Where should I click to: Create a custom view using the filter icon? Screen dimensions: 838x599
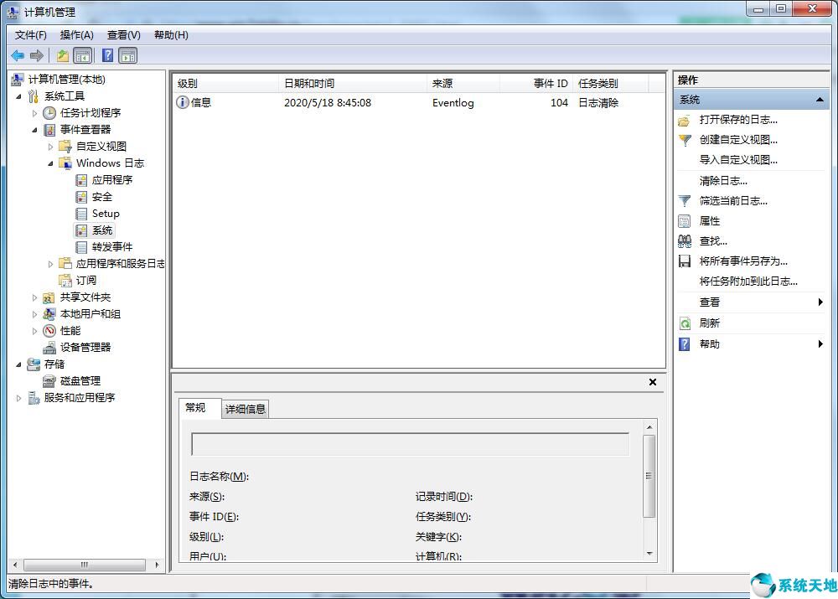[685, 140]
